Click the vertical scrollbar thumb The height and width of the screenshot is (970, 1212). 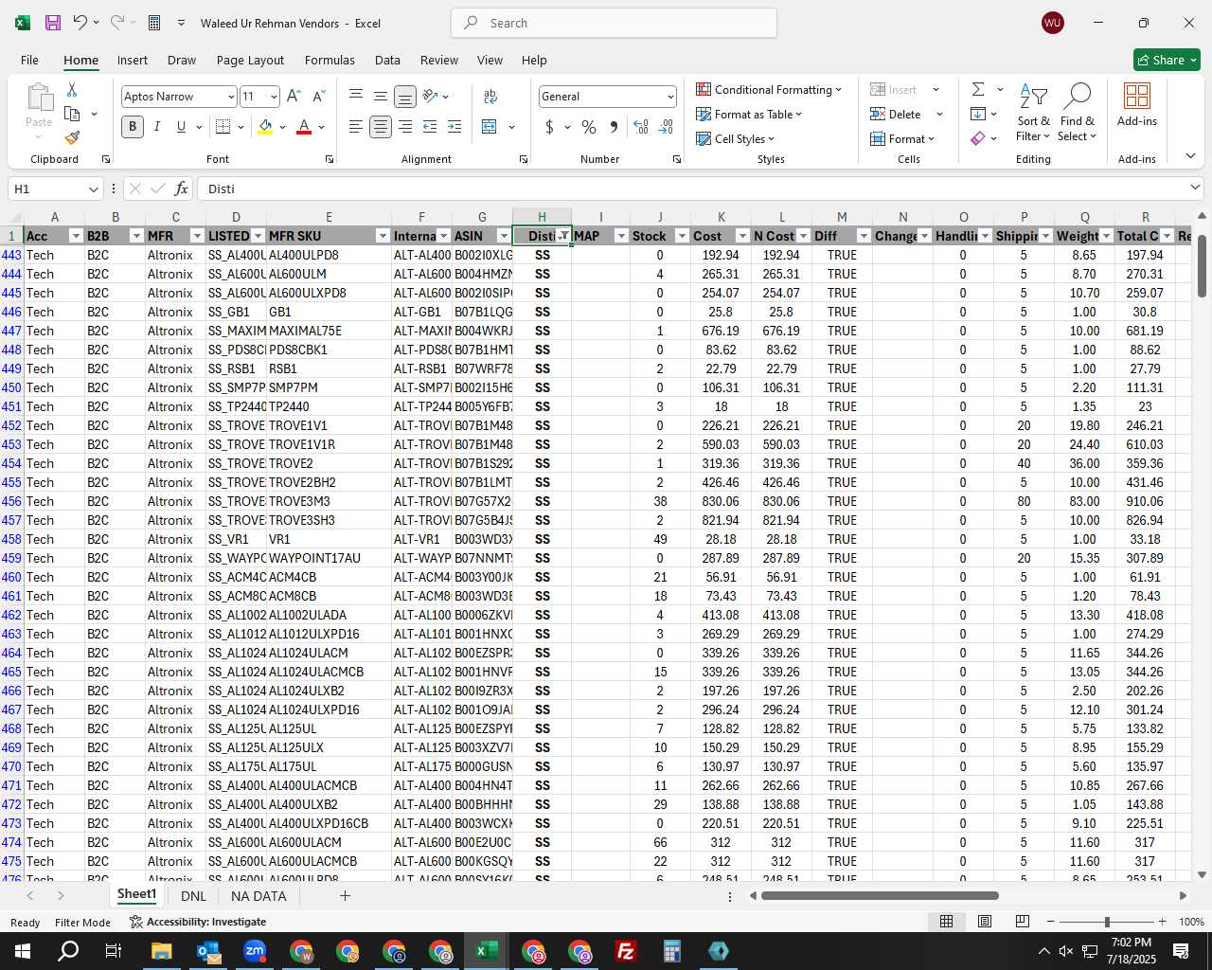[1202, 265]
